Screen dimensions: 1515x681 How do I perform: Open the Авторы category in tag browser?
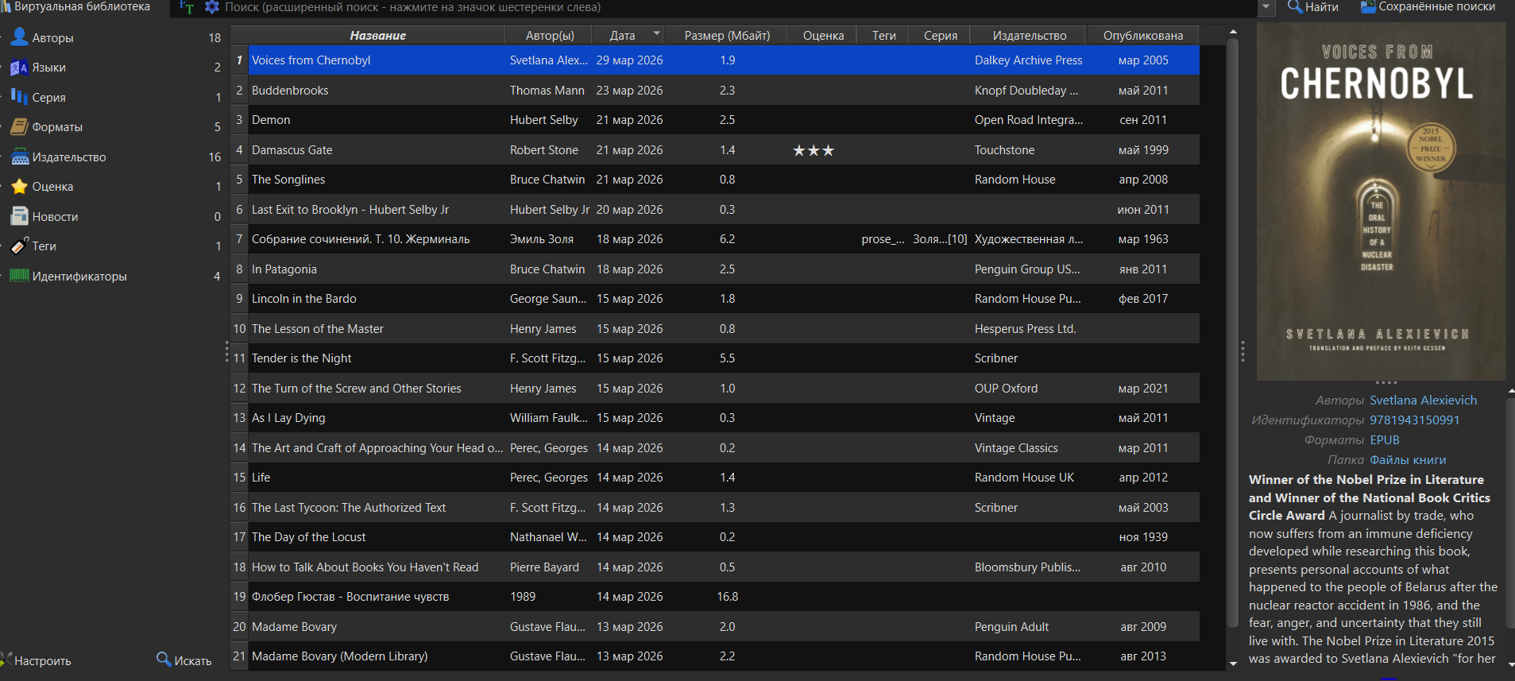coord(52,37)
